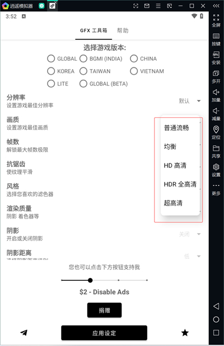This screenshot has width=224, height=346.
Task: Click the star favorite icon
Action: coord(185,333)
